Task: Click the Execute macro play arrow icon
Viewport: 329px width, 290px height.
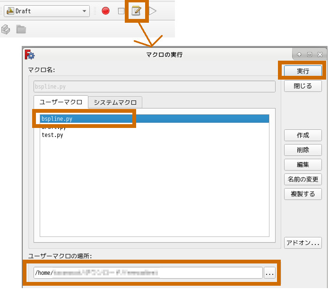Action: (x=153, y=11)
